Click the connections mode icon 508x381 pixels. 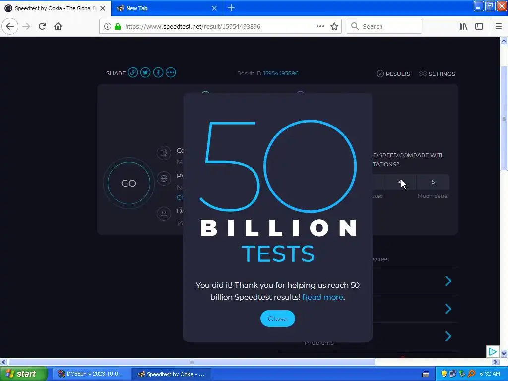click(164, 153)
